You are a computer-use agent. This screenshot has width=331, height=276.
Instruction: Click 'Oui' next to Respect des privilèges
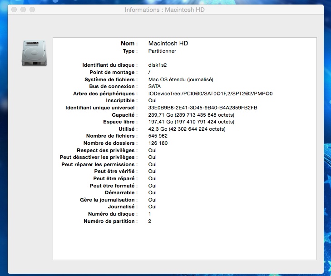pos(153,150)
